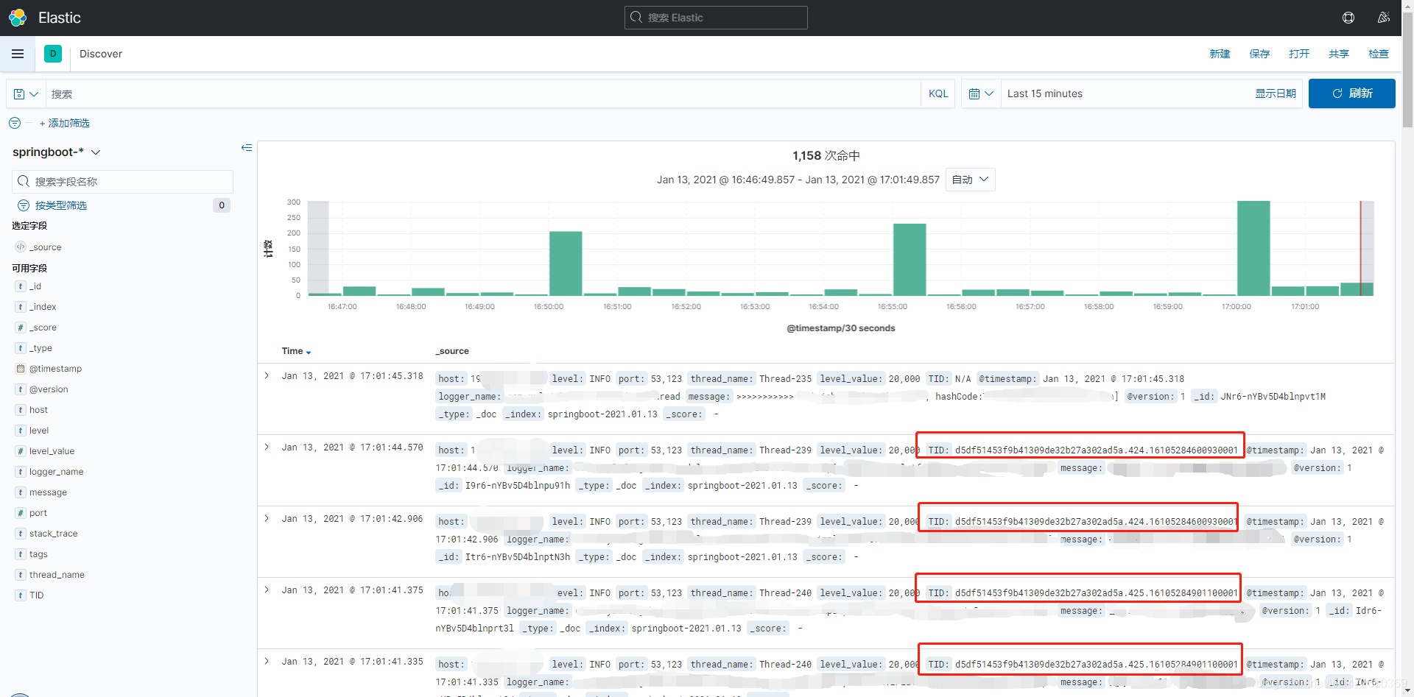The image size is (1414, 697).
Task: Open the help icon in the top bar
Action: coord(1348,17)
